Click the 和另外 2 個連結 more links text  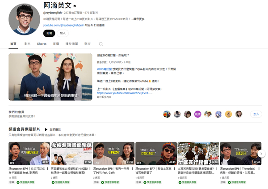point(95,25)
